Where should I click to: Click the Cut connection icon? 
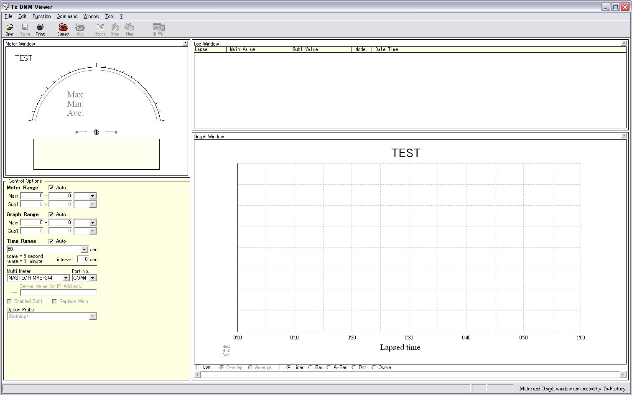coord(80,29)
